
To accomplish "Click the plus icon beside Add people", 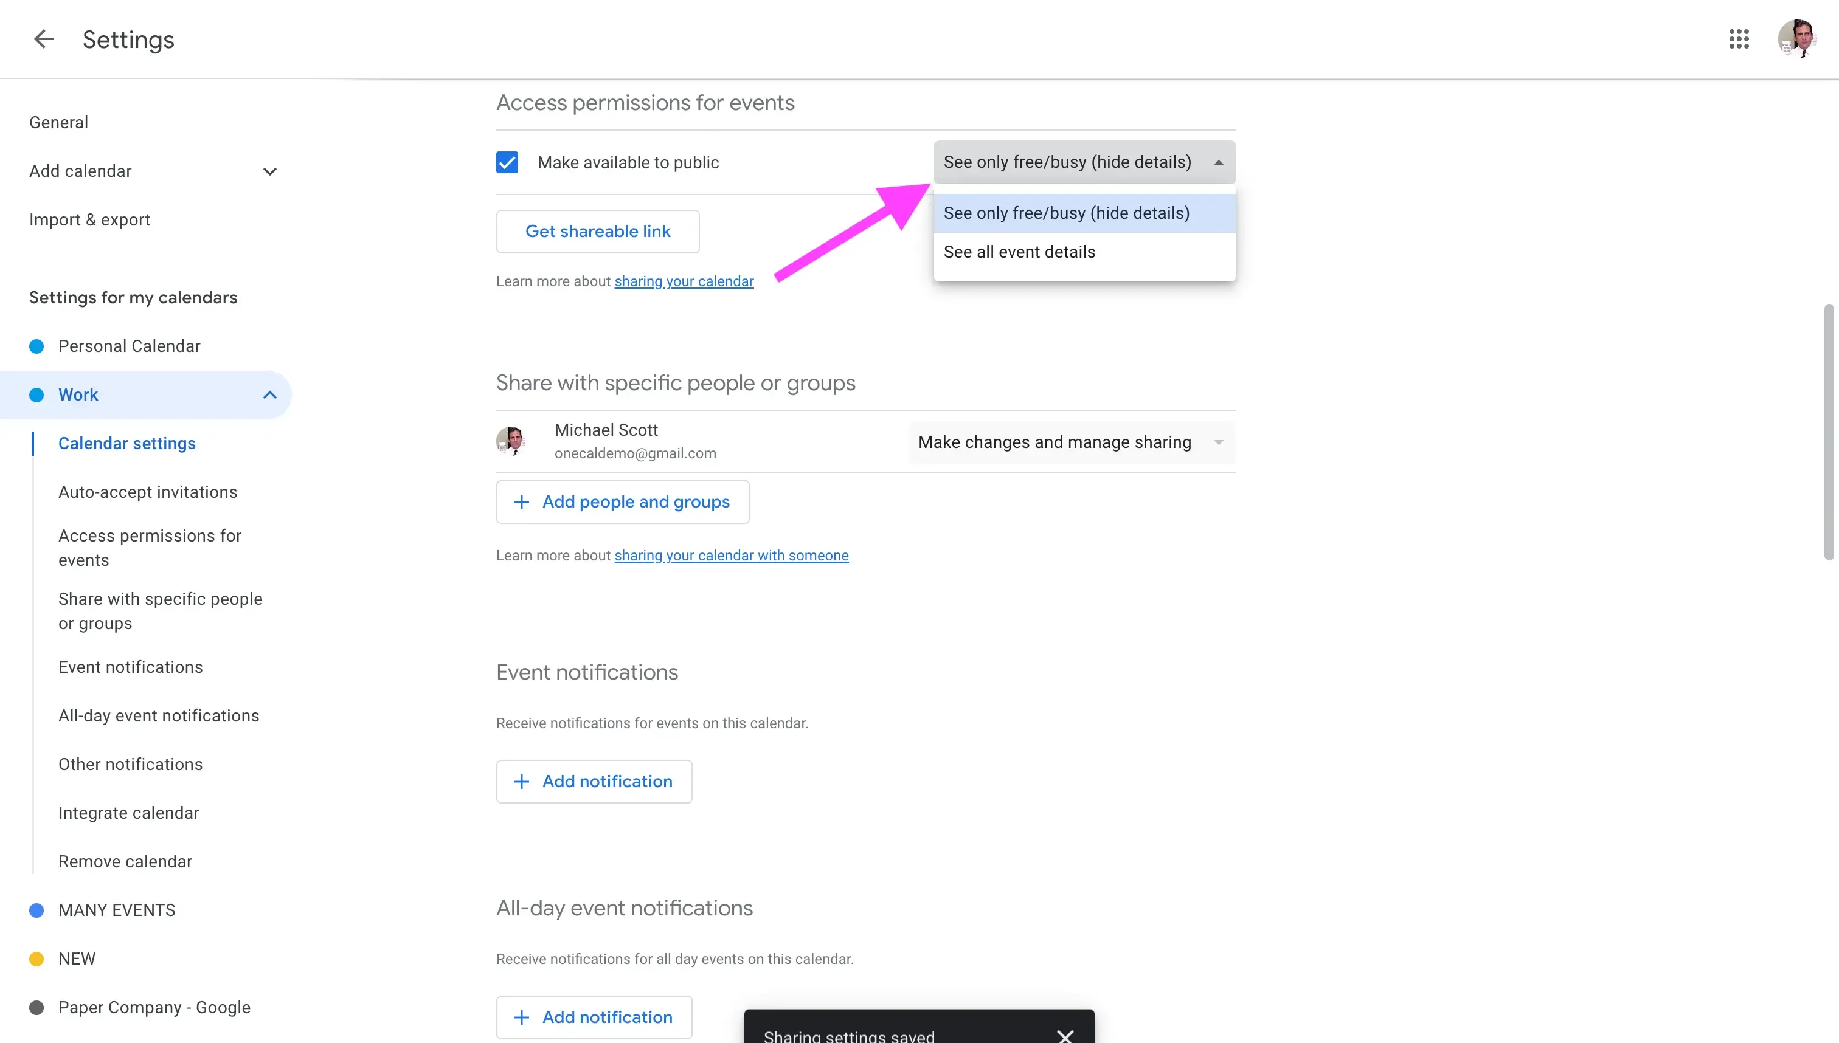I will (521, 501).
